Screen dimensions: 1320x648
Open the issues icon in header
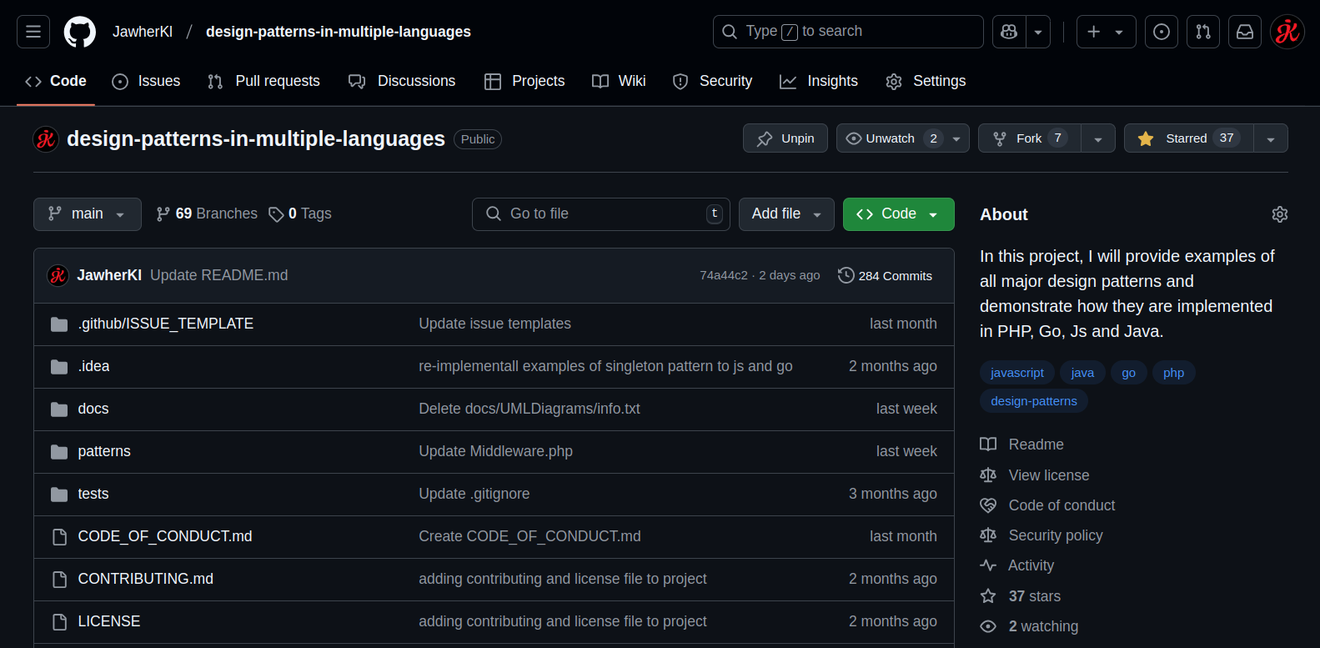point(1161,32)
